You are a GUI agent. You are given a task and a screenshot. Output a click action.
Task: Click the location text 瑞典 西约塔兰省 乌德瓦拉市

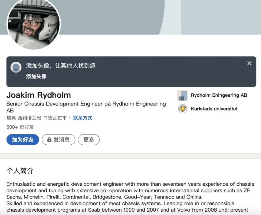click(36, 118)
